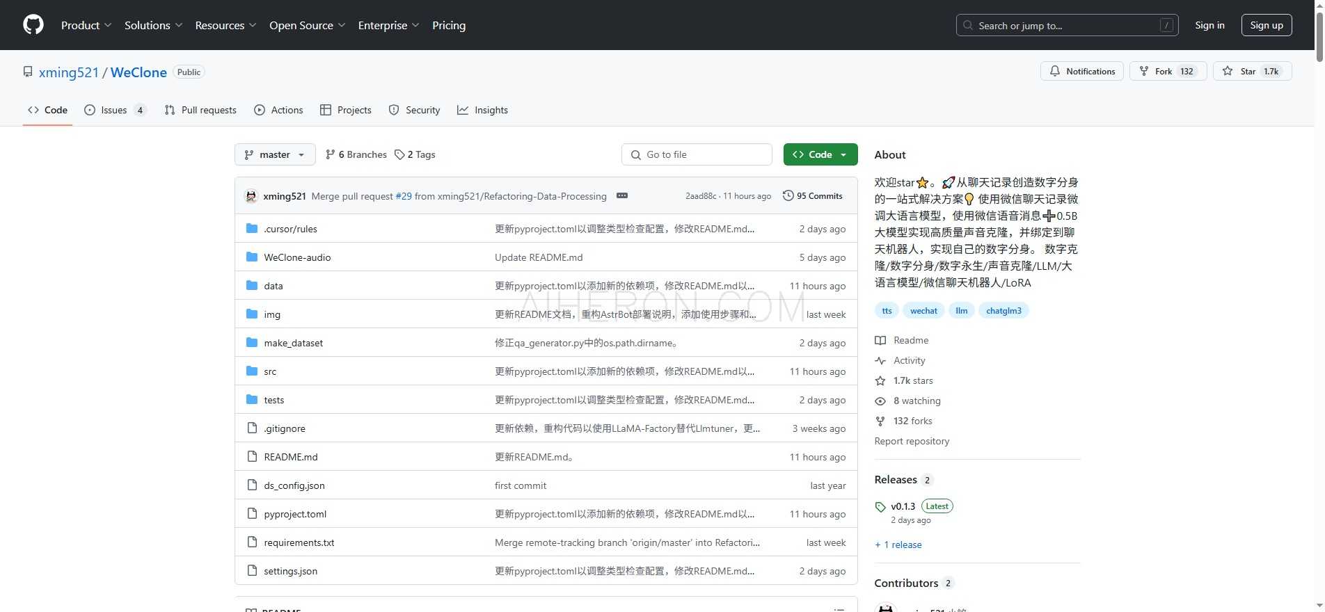Click the repository book icon beside xming521

click(x=28, y=72)
